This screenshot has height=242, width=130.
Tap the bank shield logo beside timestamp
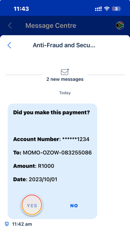pos(7,224)
